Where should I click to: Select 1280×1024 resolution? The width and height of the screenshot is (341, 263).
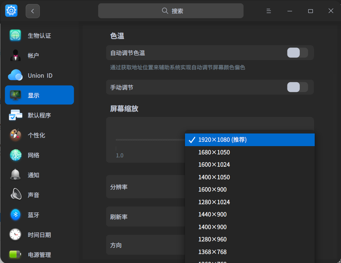250,202
